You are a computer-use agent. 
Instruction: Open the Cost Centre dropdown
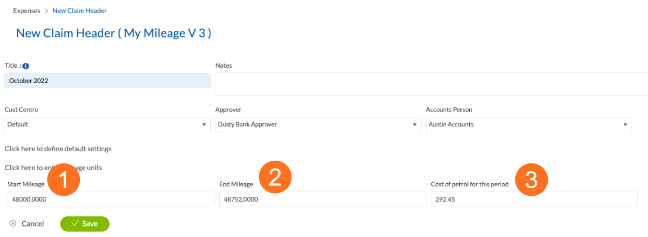coord(107,125)
